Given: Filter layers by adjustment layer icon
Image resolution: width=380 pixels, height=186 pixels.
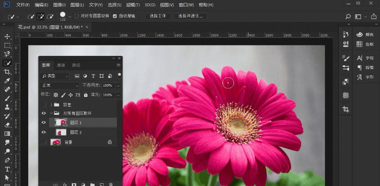Looking at the screenshot, I should click(85, 76).
